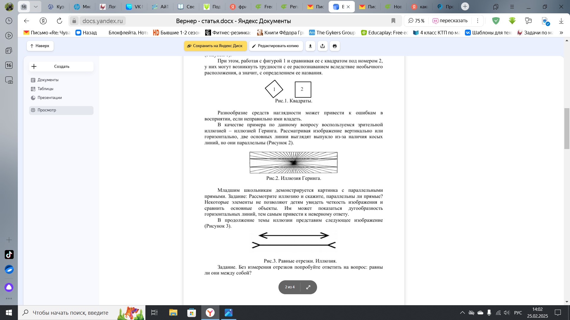The height and width of the screenshot is (320, 570).
Task: Close the active document tab
Action: (349, 7)
